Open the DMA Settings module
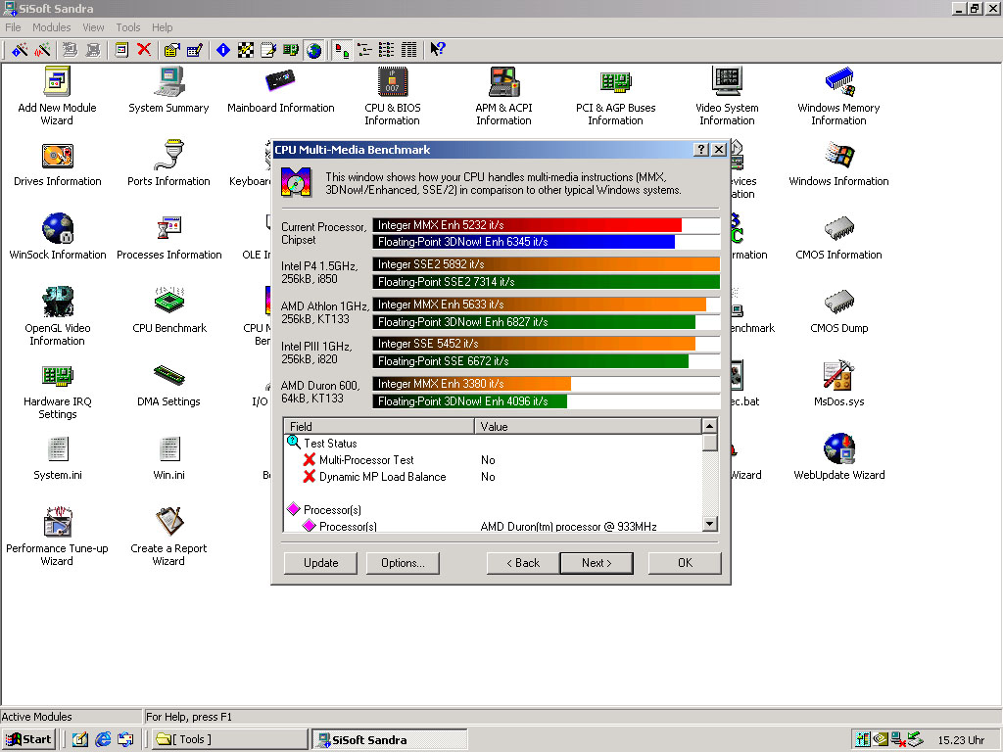 (168, 377)
